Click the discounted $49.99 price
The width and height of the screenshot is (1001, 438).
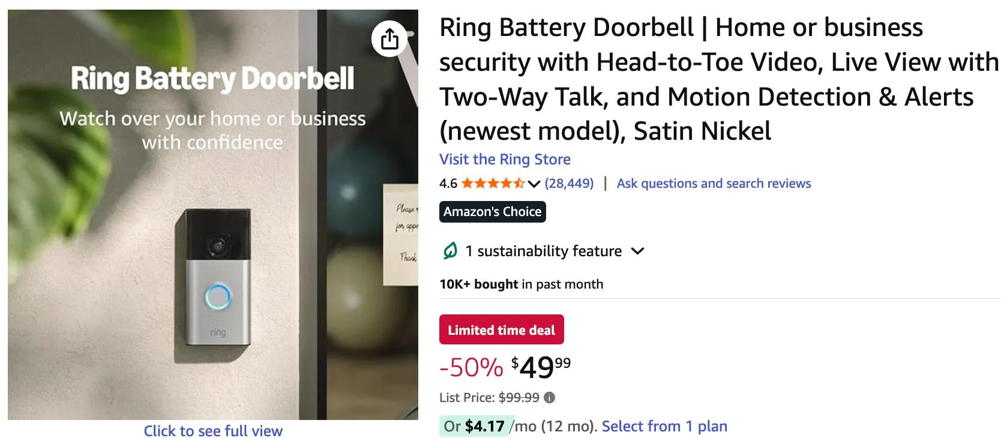[540, 368]
